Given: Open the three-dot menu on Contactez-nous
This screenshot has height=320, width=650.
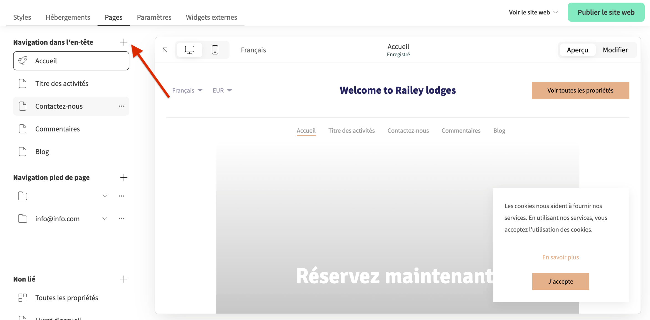Looking at the screenshot, I should pyautogui.click(x=121, y=106).
